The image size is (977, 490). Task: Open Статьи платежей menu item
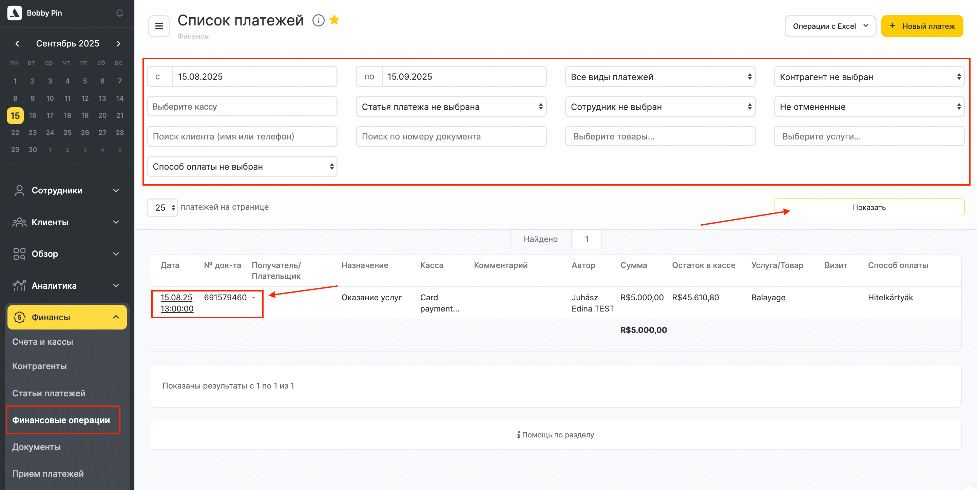point(49,393)
